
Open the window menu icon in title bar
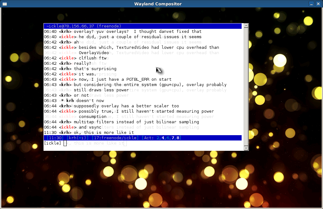pos(4,4)
